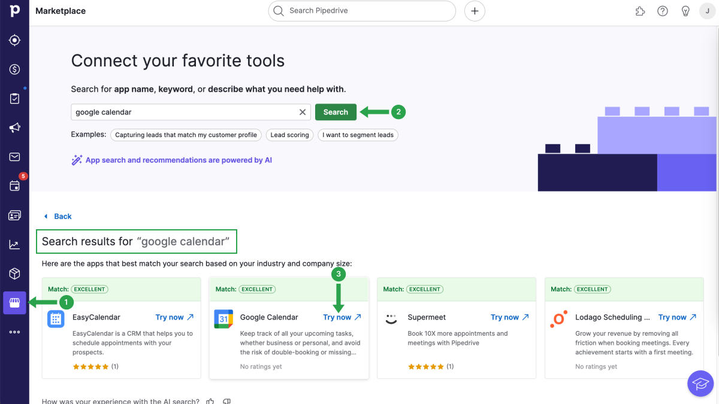Open Products box icon in sidebar
The image size is (719, 404).
pos(14,274)
